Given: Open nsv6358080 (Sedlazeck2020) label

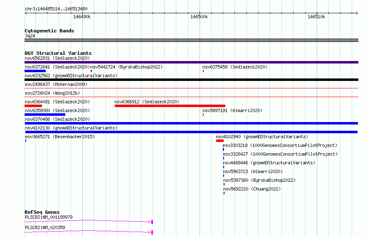Looking at the screenshot, I should click(x=57, y=110).
